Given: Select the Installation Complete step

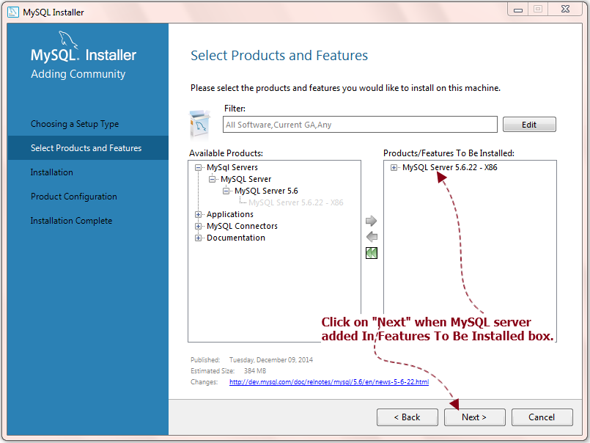Looking at the screenshot, I should [71, 220].
